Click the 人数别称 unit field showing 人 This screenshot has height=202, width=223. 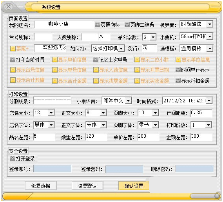tap(104, 37)
